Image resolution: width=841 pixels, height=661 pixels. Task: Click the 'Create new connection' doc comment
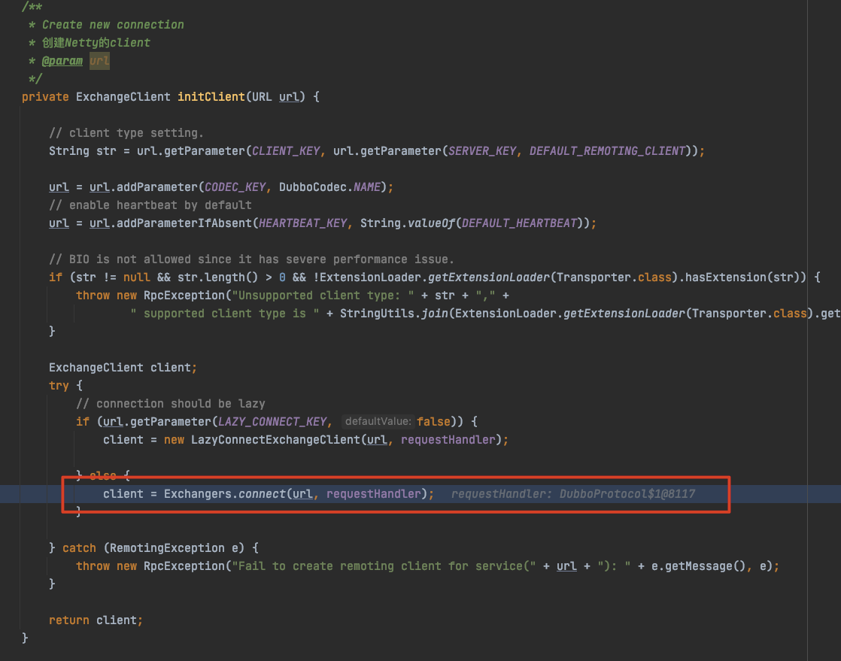tap(113, 26)
